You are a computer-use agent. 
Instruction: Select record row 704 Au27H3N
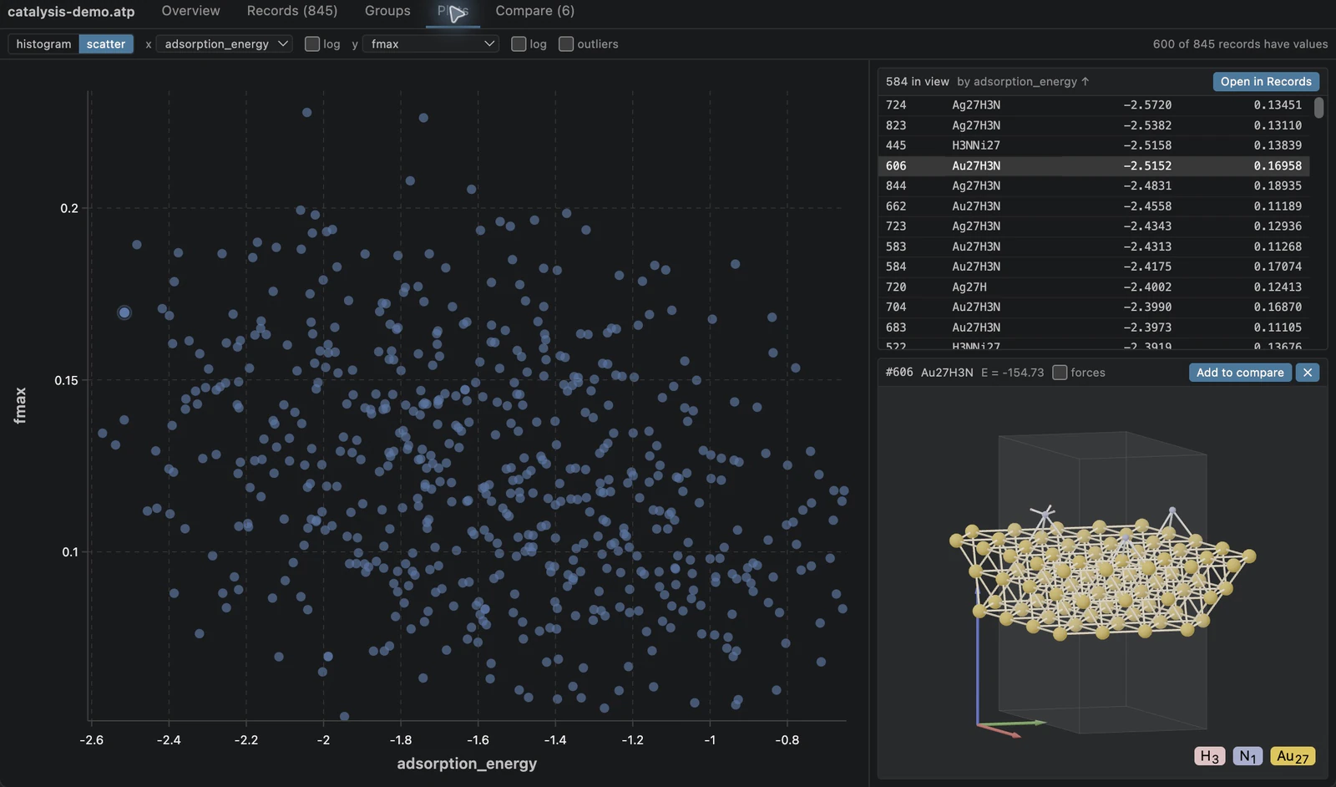(1094, 307)
